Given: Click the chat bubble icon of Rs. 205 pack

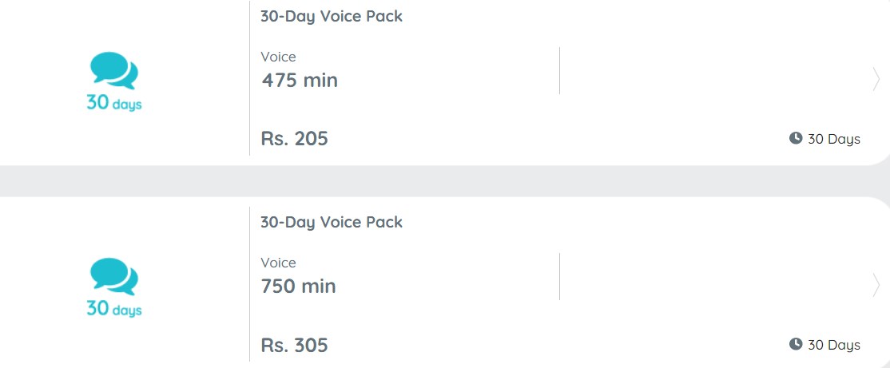Looking at the screenshot, I should (x=114, y=70).
